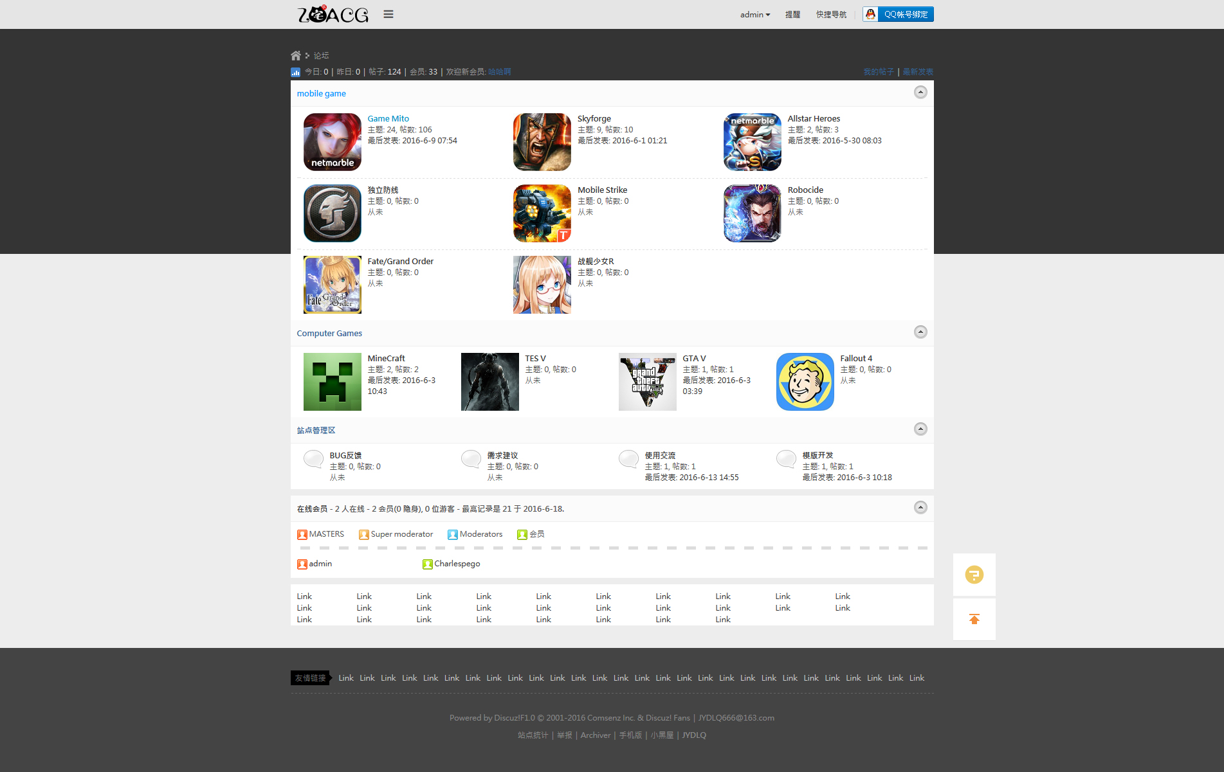The image size is (1224, 772).
Task: Open the mobile game category title
Action: point(322,94)
